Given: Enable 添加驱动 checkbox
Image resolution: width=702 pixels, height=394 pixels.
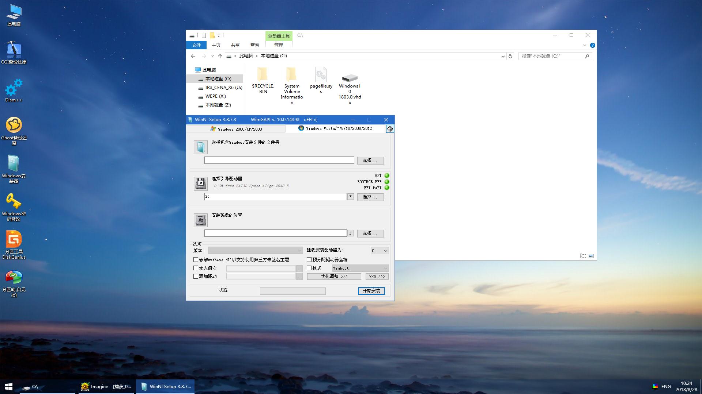Looking at the screenshot, I should [x=196, y=277].
